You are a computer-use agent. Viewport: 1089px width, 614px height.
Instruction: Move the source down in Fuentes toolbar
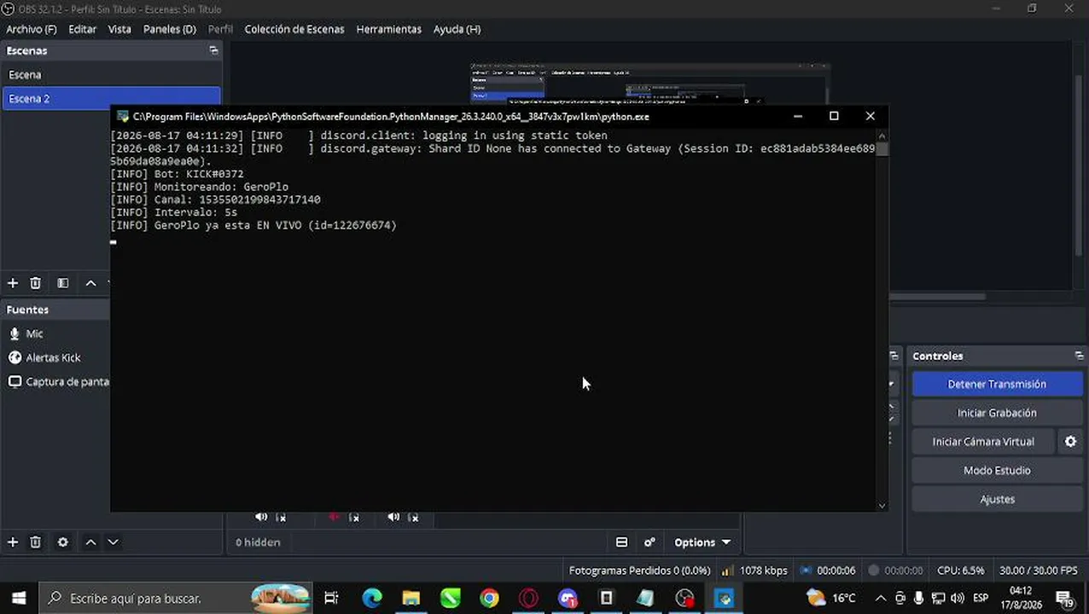[x=113, y=542]
